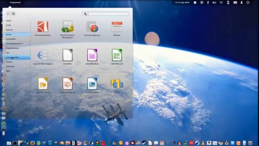Open the blue-and-yellow app in the last row
This screenshot has height=146, width=259.
click(117, 86)
